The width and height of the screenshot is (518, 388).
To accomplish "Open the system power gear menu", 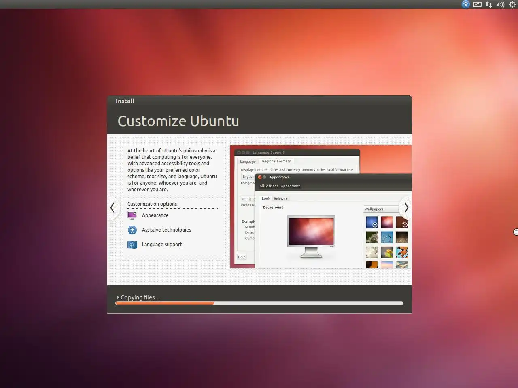I will 512,4.
